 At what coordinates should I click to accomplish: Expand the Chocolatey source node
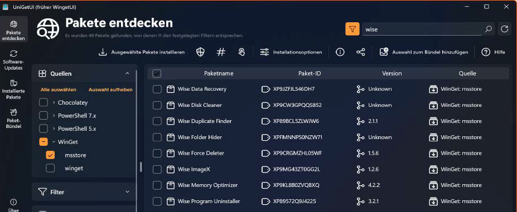pos(54,103)
